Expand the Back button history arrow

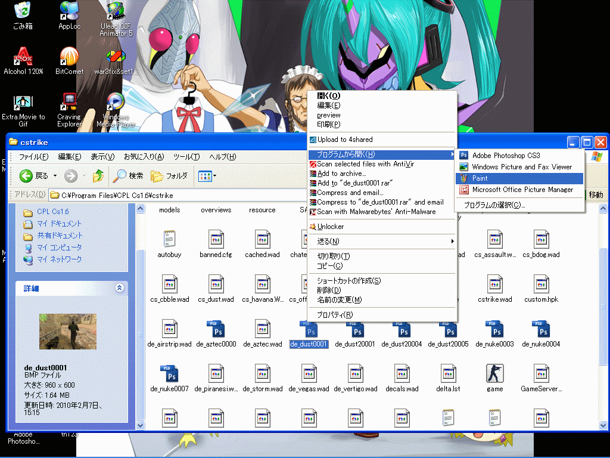(x=55, y=176)
